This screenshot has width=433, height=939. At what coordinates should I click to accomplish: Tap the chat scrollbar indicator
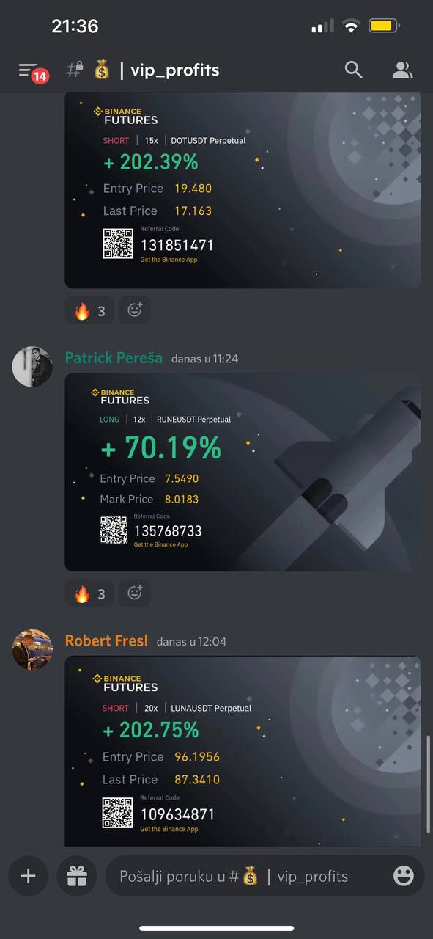(429, 783)
